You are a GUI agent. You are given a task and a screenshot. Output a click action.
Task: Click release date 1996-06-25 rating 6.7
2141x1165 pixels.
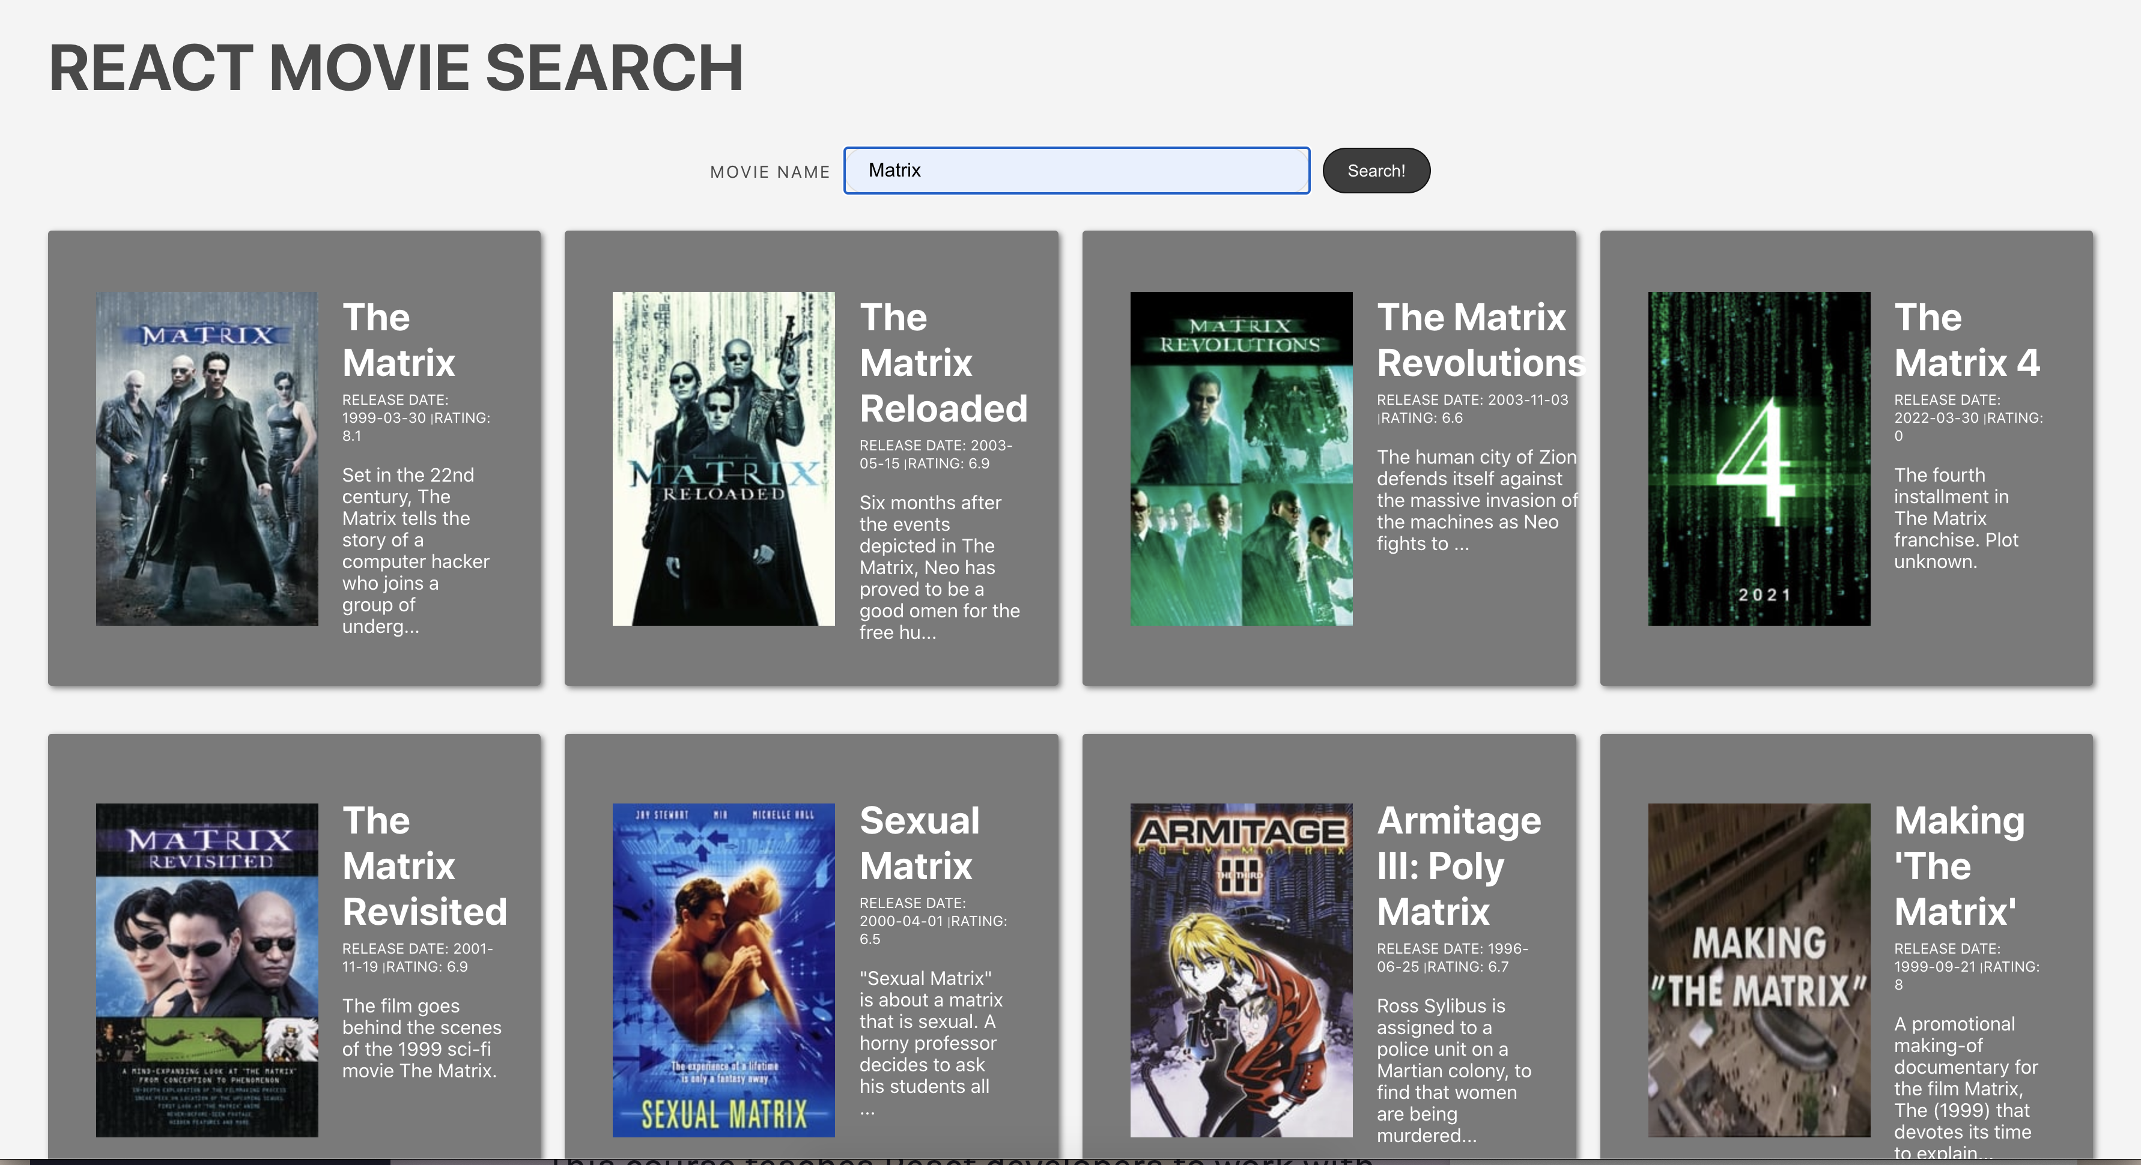[x=1452, y=957]
